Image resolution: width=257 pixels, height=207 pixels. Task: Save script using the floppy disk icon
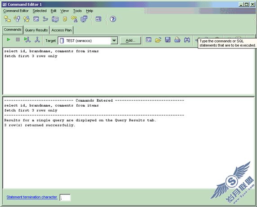(x=168, y=40)
